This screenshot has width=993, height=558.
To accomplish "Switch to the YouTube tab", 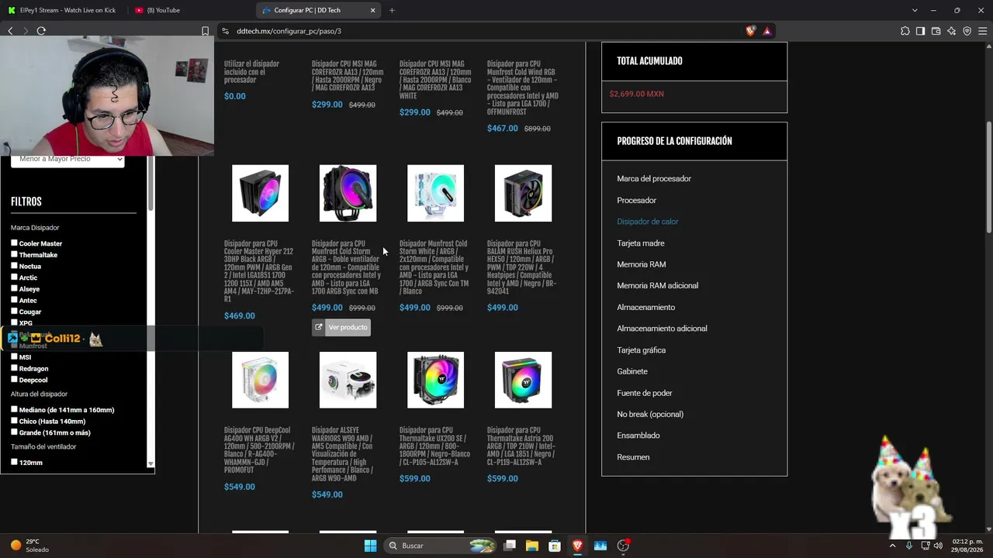I will pos(190,10).
